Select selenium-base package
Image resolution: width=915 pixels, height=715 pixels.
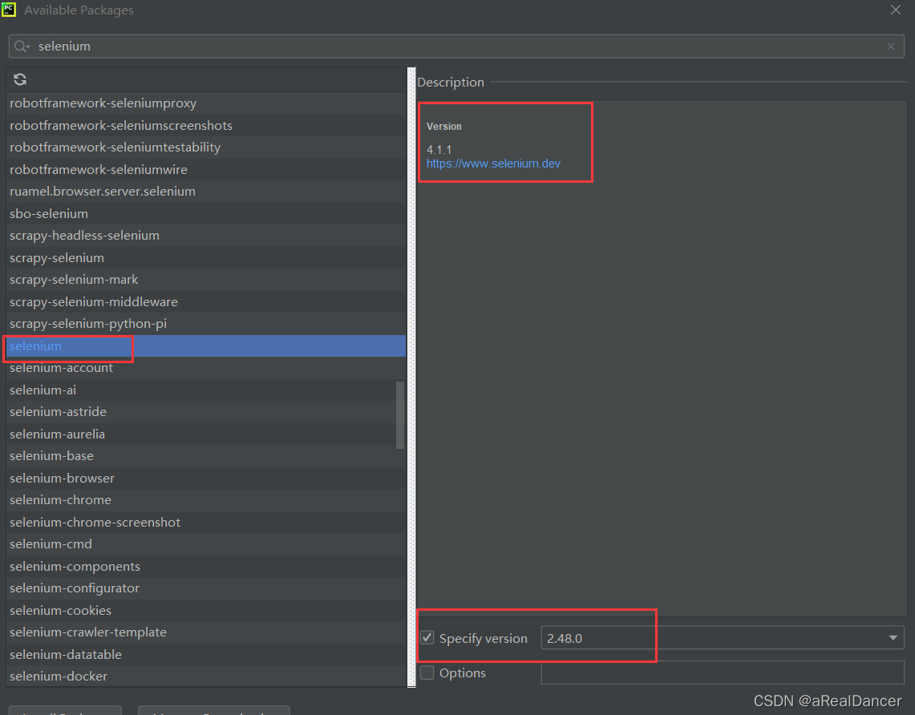click(206, 456)
